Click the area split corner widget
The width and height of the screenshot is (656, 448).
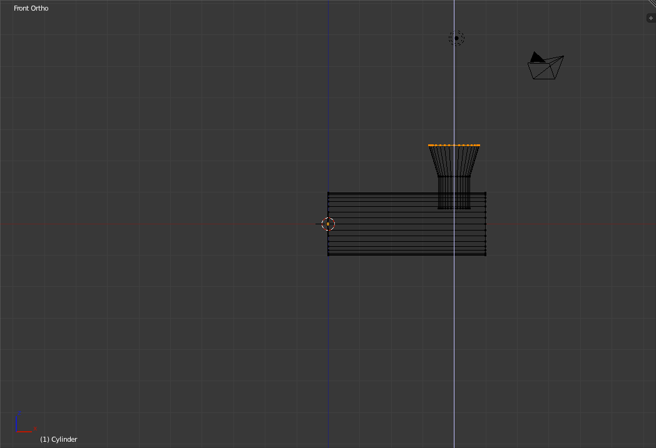tap(652, 3)
